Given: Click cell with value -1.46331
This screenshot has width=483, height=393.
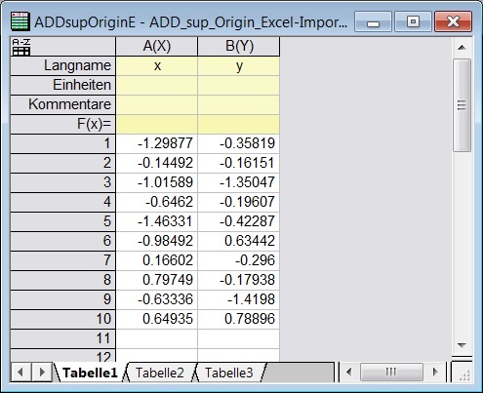Looking at the screenshot, I should click(157, 221).
